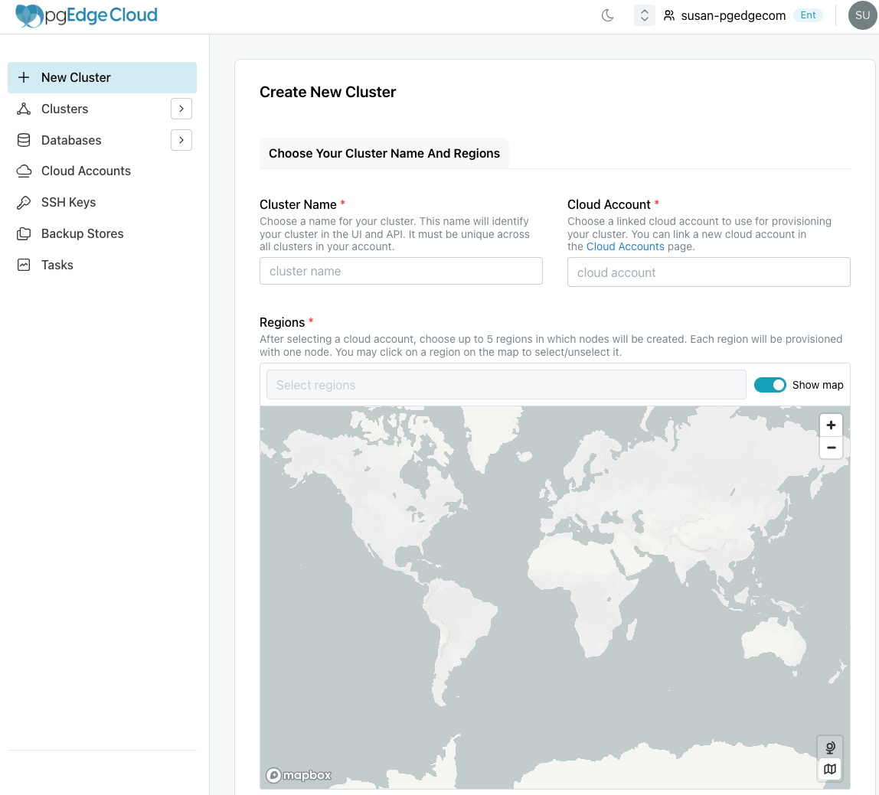Image resolution: width=879 pixels, height=795 pixels.
Task: Open the account switcher dropdown arrows
Action: tap(645, 15)
